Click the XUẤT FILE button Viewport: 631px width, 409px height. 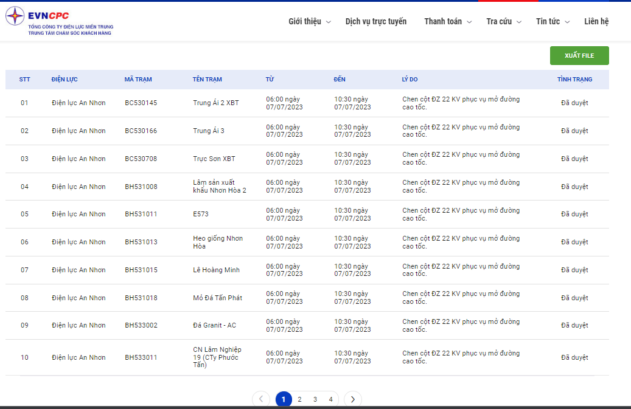click(x=579, y=55)
